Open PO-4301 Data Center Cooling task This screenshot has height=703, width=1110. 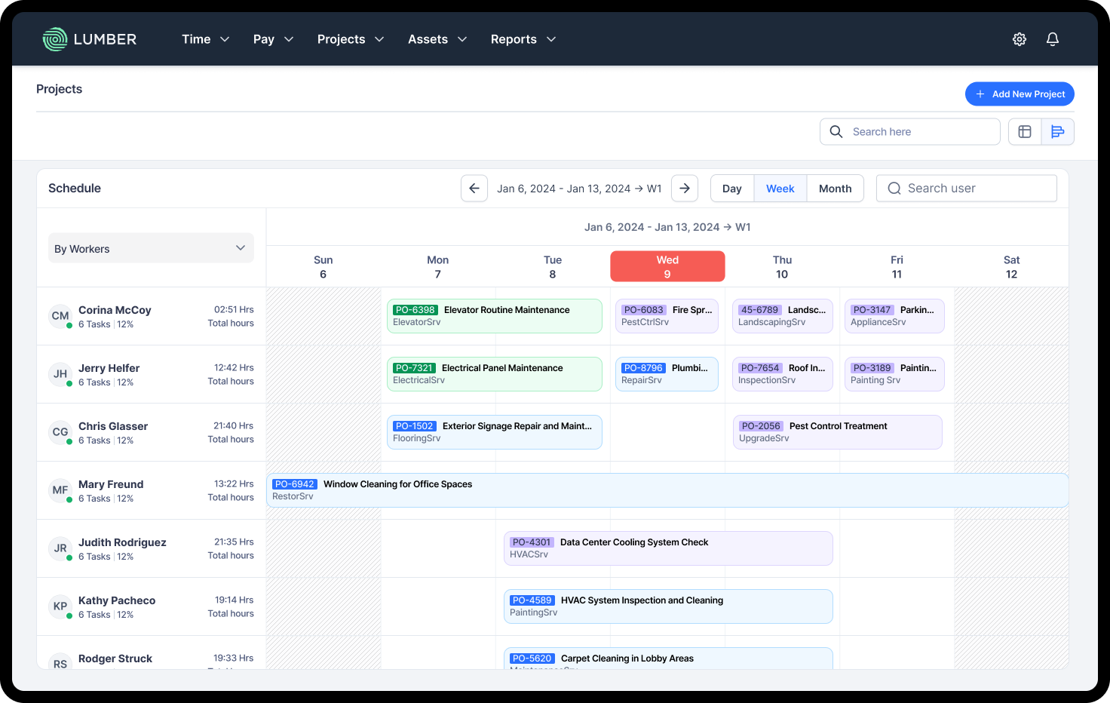coord(668,548)
